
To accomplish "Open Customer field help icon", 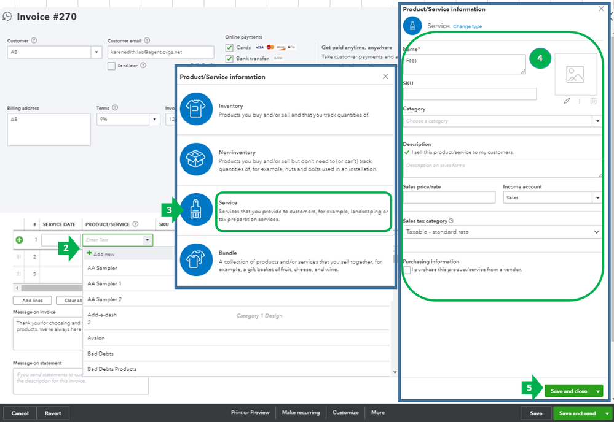I will click(34, 40).
